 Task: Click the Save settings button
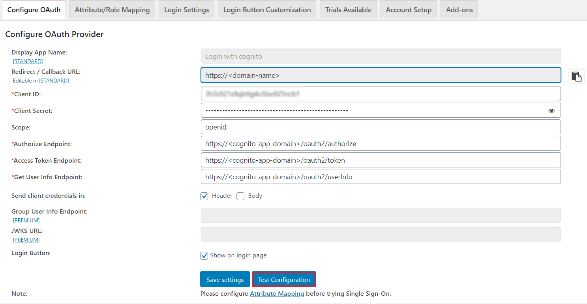point(225,279)
